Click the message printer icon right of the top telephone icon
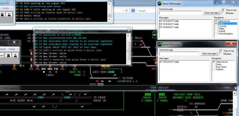This screenshot has height=116, width=239. pyautogui.click(x=9, y=15)
